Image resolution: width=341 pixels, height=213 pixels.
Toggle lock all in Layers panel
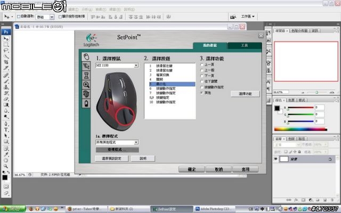point(299,152)
